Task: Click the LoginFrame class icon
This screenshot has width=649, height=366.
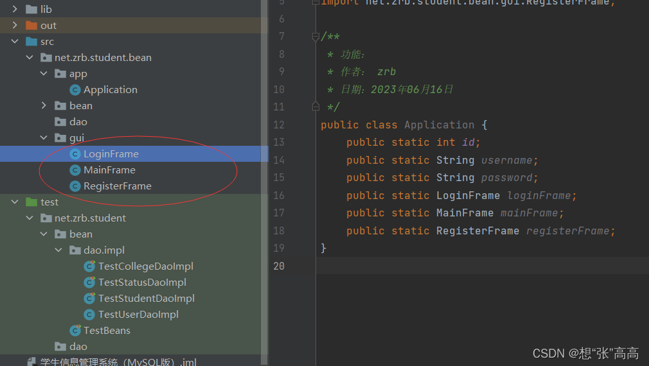Action: [x=75, y=154]
